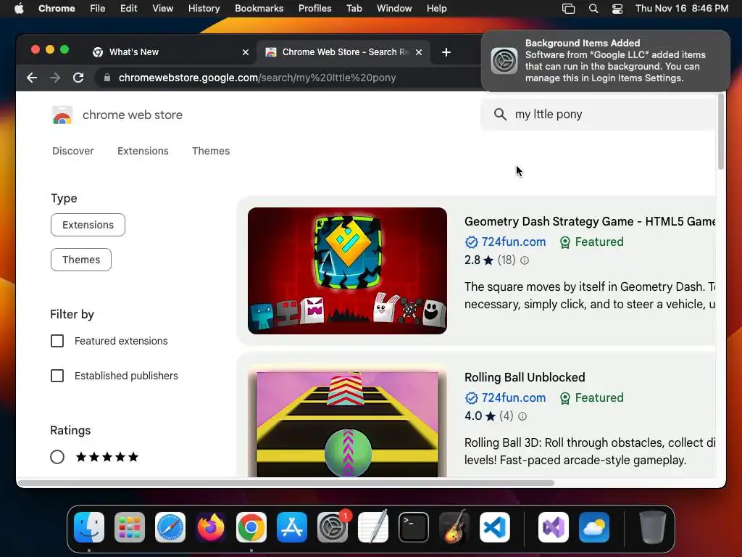Open System Settings from the dock

[332, 527]
